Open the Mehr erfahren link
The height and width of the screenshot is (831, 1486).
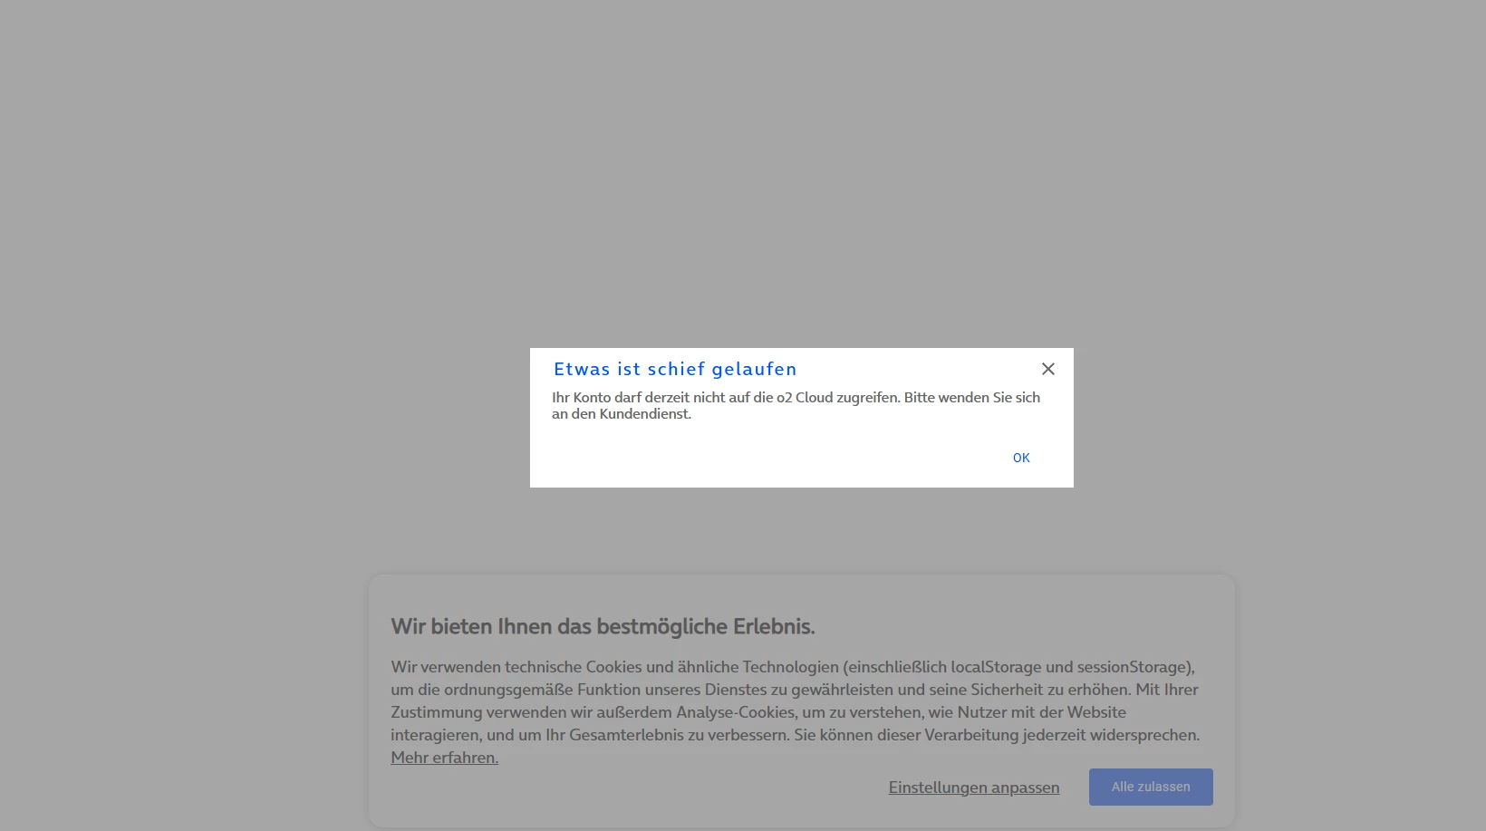(x=445, y=758)
